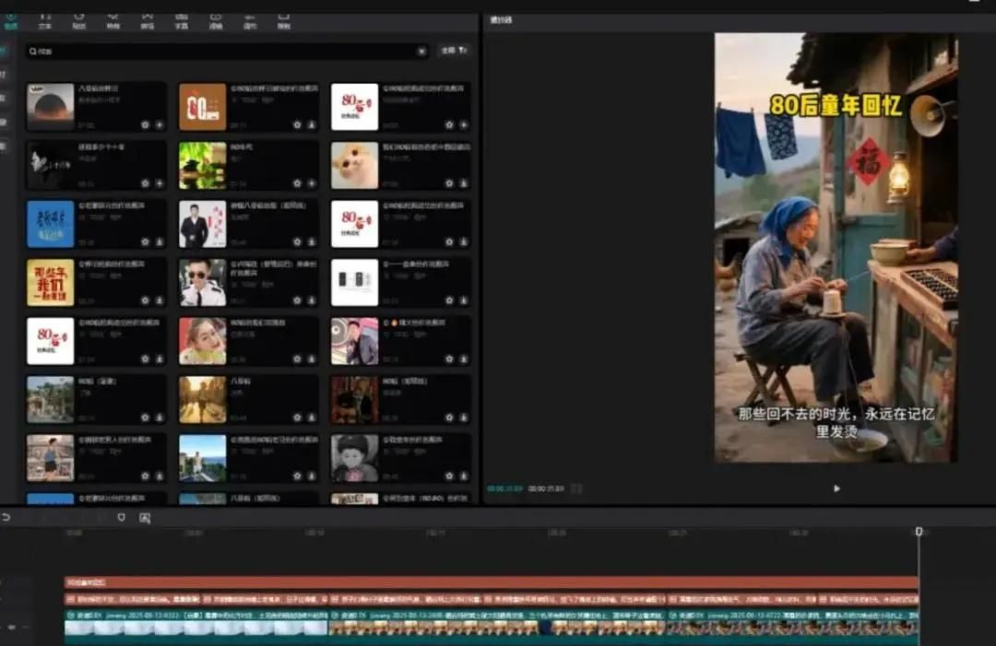Add the sunset-thumbnail track using plus icon
996x646 pixels.
159,124
